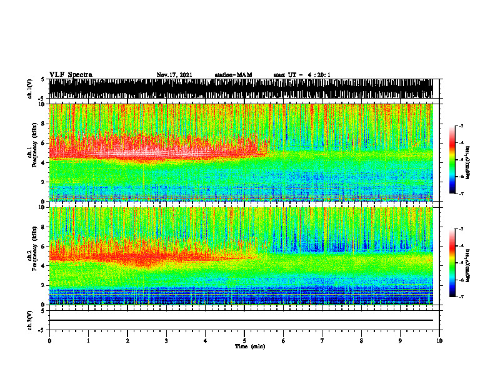Click the "ch.3(V)" axis label
The image size is (495, 382).
point(30,320)
